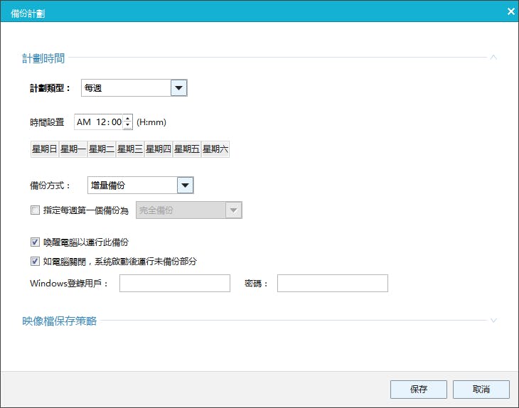
Task: Click the AM 12:00 time field
Action: [99, 122]
